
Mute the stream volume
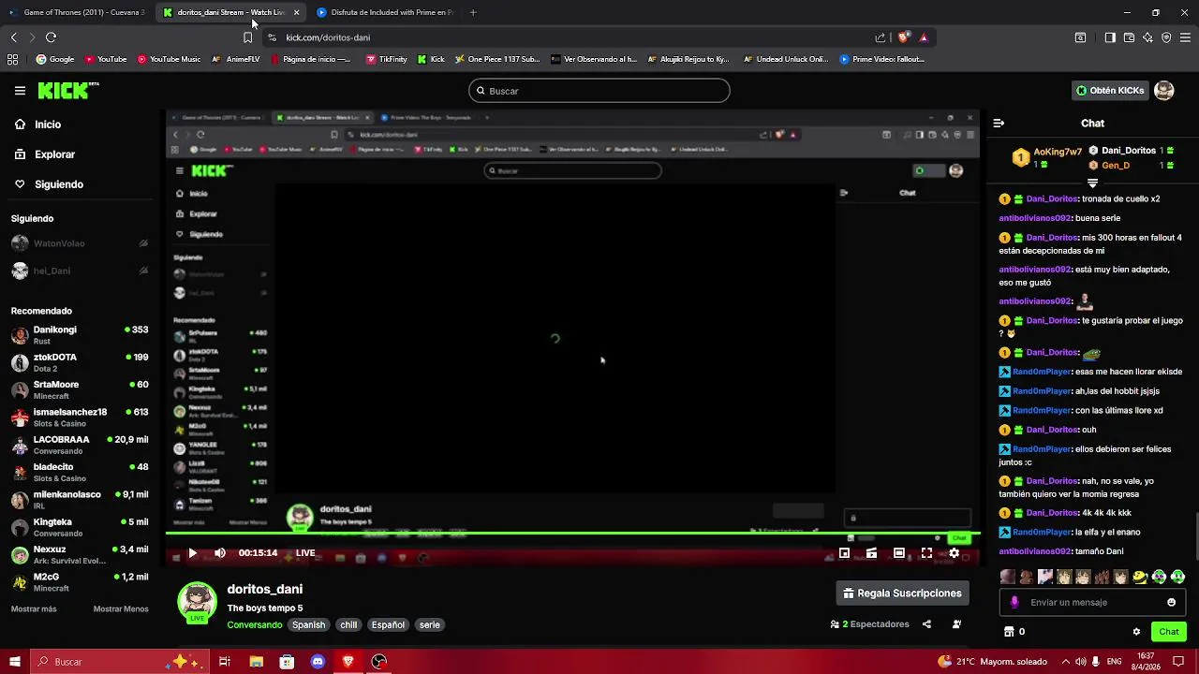(220, 553)
